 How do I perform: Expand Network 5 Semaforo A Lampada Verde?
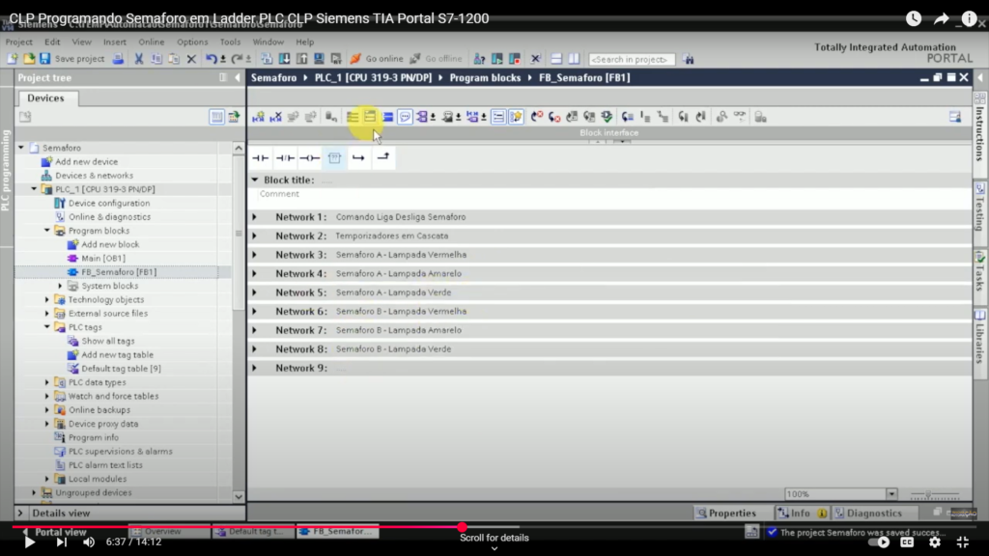coord(255,292)
